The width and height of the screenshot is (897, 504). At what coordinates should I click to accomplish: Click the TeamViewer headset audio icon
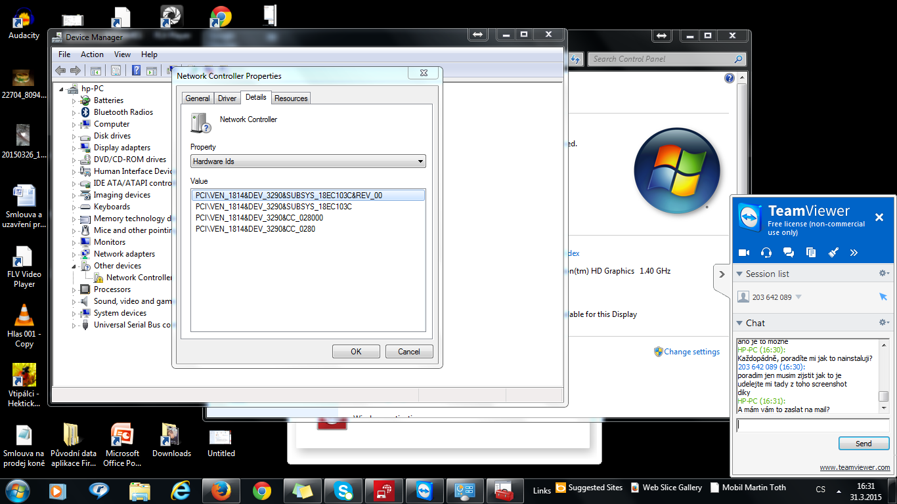(766, 253)
